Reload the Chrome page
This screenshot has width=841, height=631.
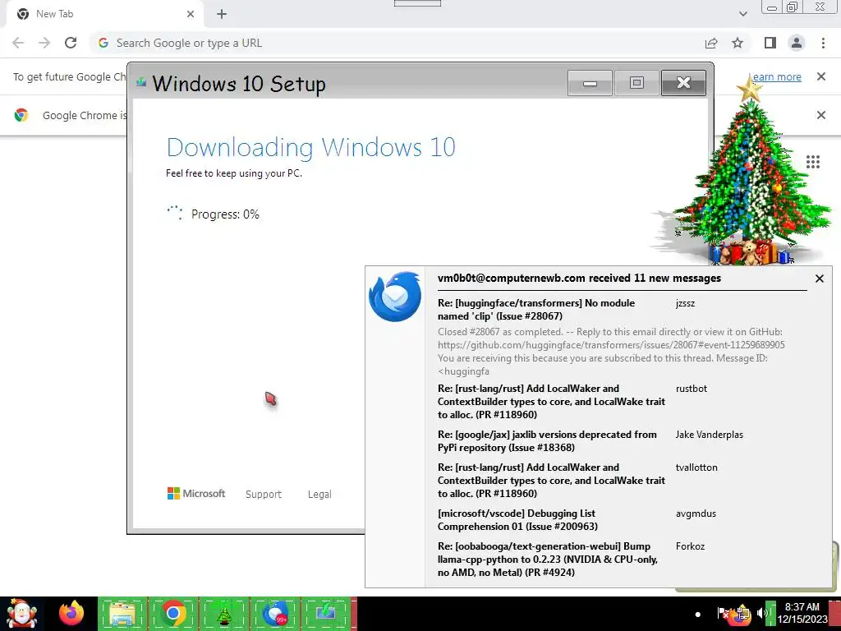click(x=71, y=43)
